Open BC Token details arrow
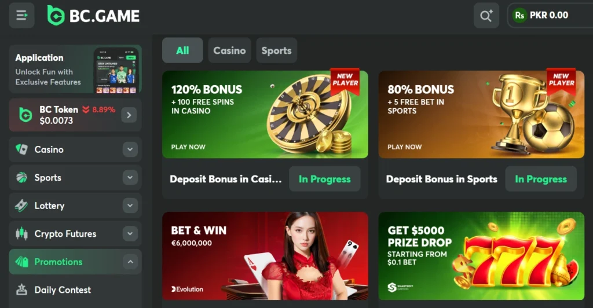 (x=129, y=115)
